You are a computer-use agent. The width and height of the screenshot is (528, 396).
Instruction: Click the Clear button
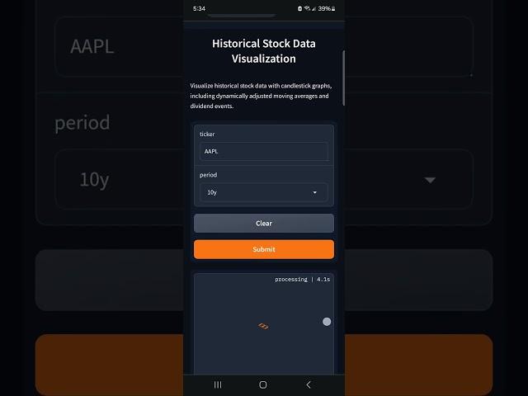[x=263, y=223]
